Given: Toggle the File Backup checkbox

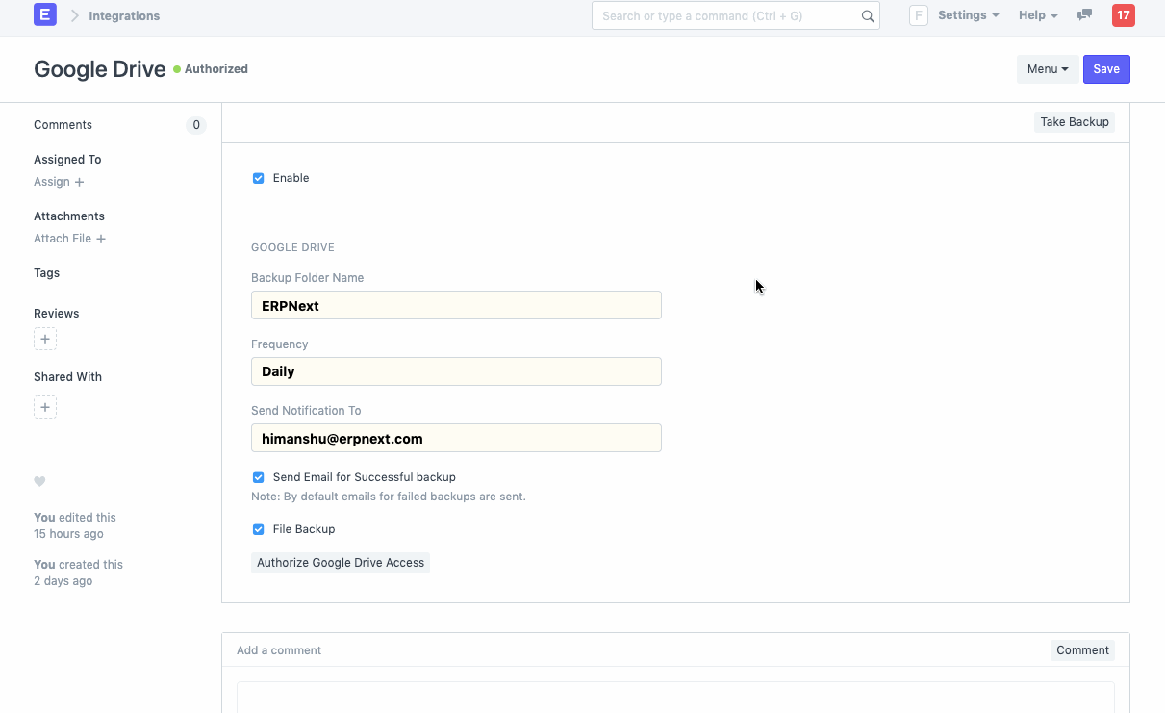Looking at the screenshot, I should coord(258,529).
